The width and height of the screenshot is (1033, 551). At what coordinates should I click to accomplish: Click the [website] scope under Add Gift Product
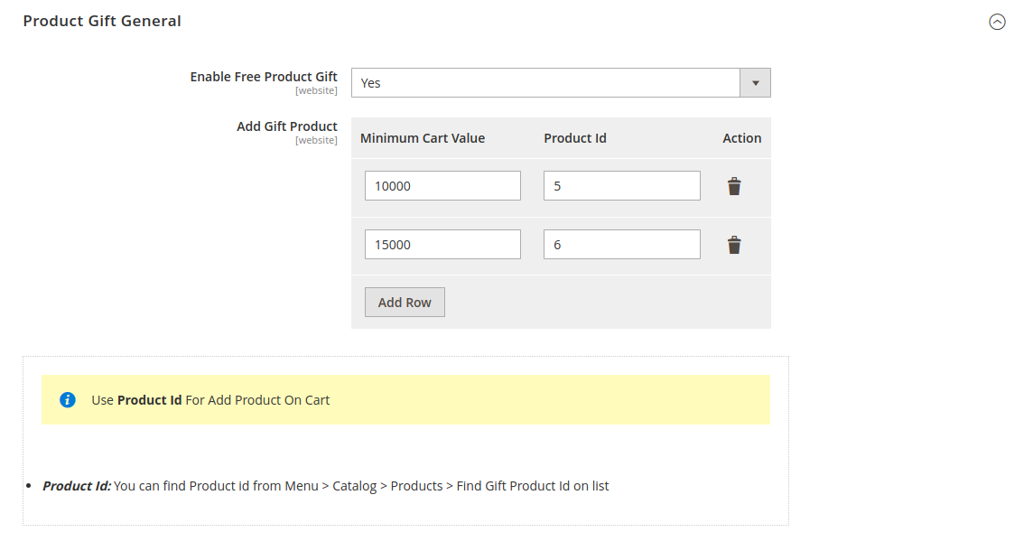click(316, 141)
